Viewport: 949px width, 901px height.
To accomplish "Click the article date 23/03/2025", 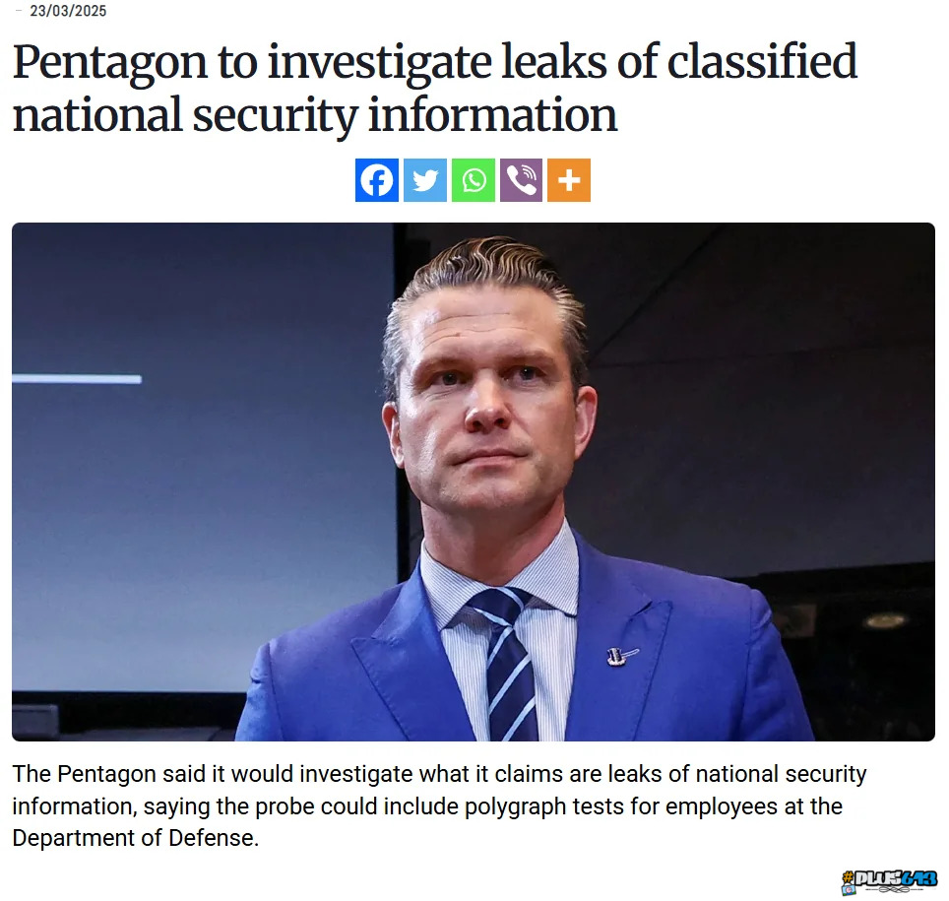I will point(68,11).
